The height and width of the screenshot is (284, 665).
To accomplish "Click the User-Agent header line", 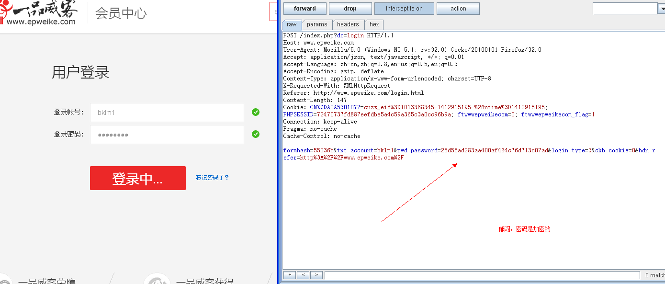I will click(x=412, y=50).
